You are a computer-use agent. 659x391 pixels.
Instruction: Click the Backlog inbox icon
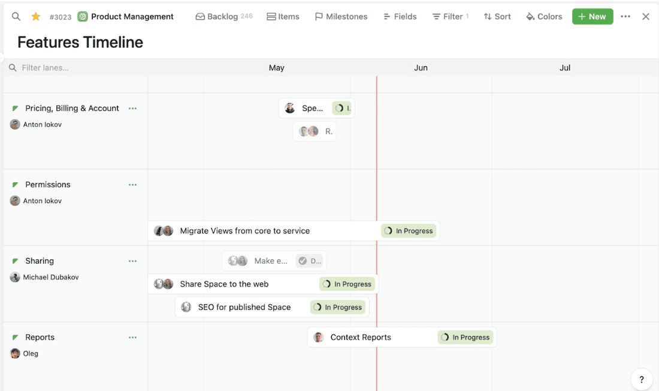(200, 16)
